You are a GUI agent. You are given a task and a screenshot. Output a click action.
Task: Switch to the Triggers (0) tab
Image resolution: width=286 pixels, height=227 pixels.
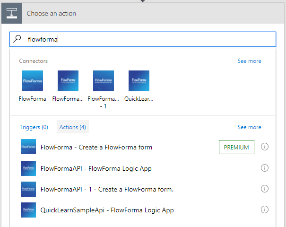pos(34,127)
